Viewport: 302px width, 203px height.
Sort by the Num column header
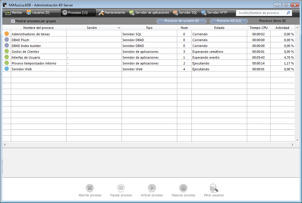click(x=184, y=28)
